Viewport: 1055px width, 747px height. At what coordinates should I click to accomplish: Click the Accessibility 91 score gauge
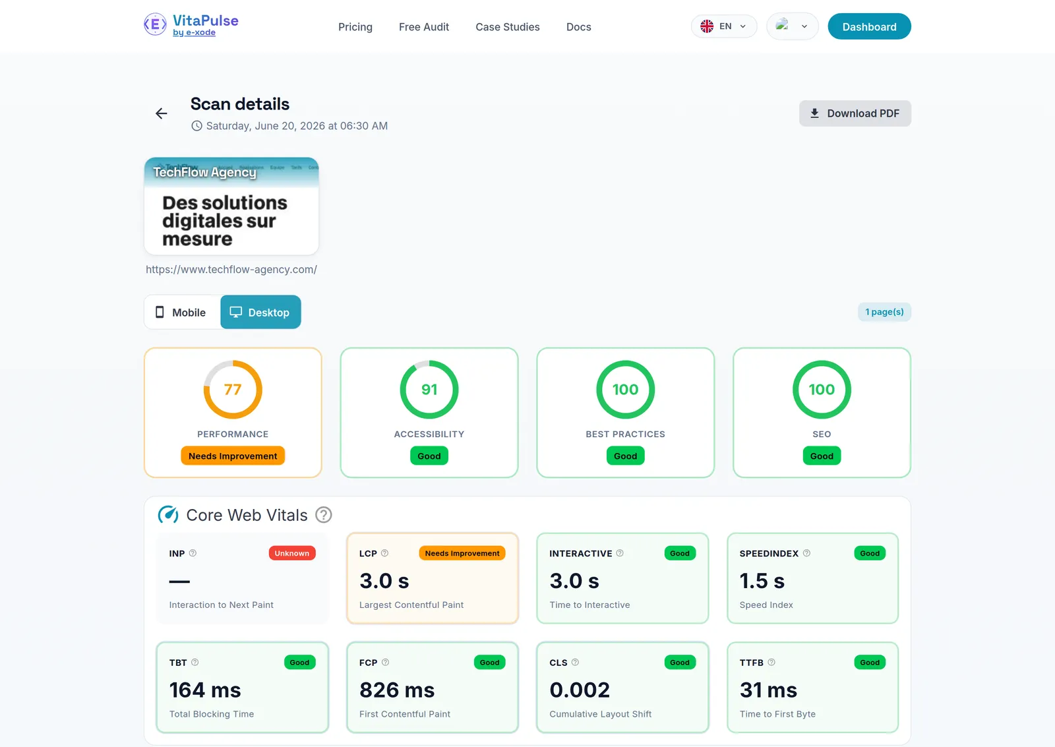pos(429,389)
